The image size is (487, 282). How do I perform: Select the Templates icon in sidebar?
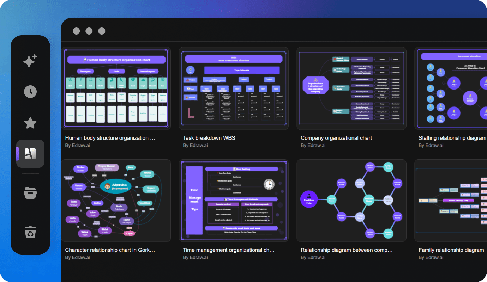point(30,154)
